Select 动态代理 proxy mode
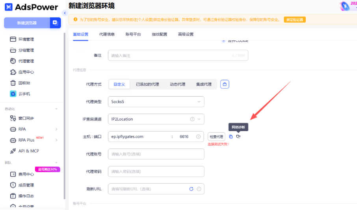This screenshot has height=210, width=357. pyautogui.click(x=178, y=84)
